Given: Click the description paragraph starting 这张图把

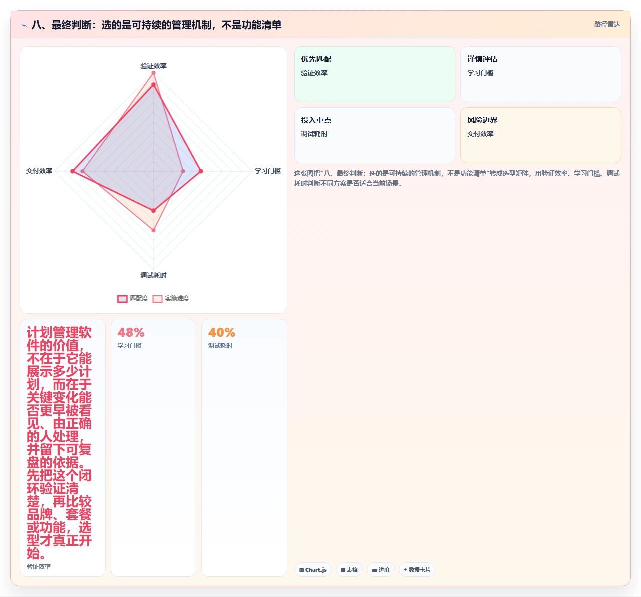Looking at the screenshot, I should pyautogui.click(x=457, y=178).
